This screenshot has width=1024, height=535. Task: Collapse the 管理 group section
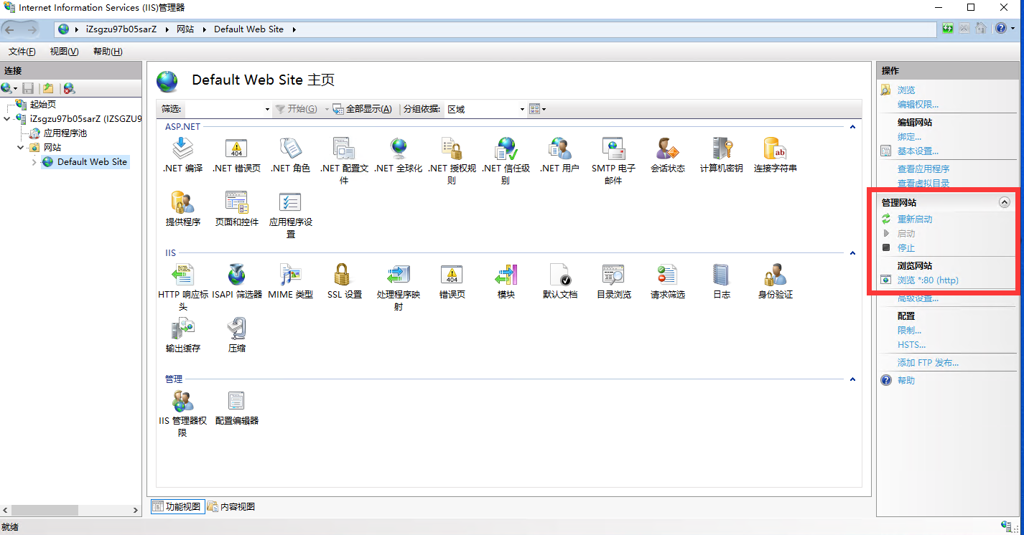point(852,379)
